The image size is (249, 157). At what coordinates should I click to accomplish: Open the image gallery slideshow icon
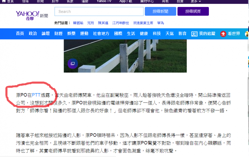(73, 64)
